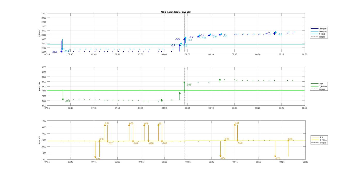362x179 pixels.
Task: Click the "Pitch AD" y-axis label
Action: click(x=40, y=87)
